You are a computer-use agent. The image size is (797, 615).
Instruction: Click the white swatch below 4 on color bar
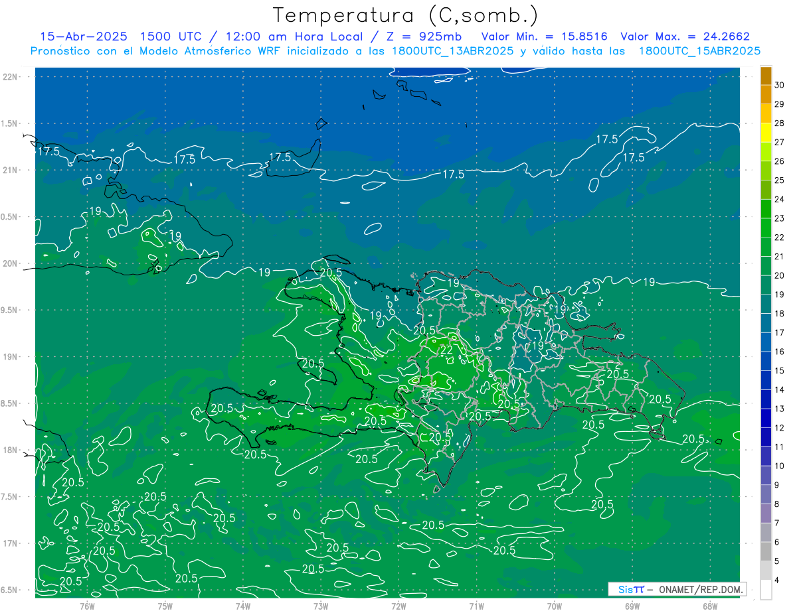tap(766, 589)
